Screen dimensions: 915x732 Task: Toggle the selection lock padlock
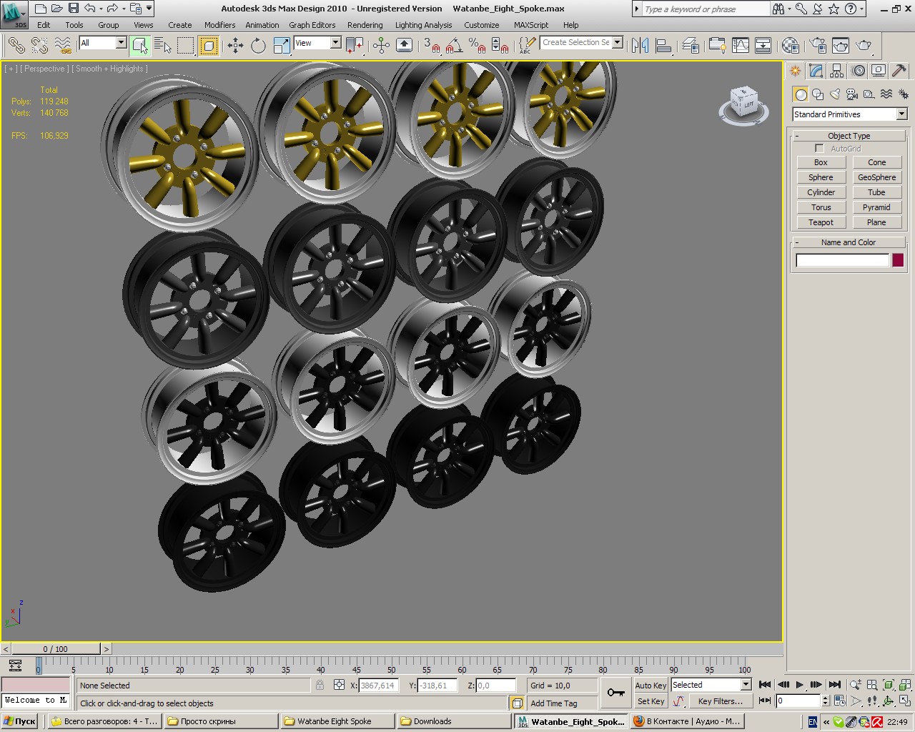click(320, 685)
